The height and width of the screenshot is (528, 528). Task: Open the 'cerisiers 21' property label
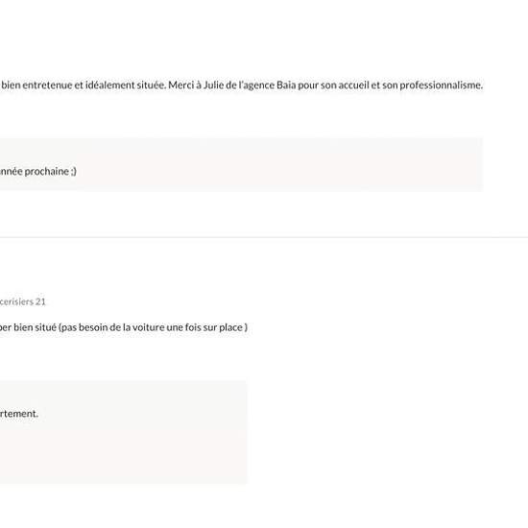[x=23, y=301]
